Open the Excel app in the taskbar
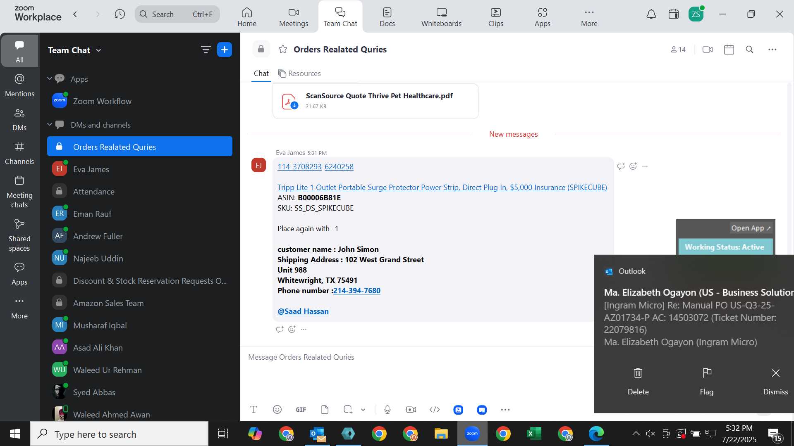The height and width of the screenshot is (446, 794). coord(534,434)
